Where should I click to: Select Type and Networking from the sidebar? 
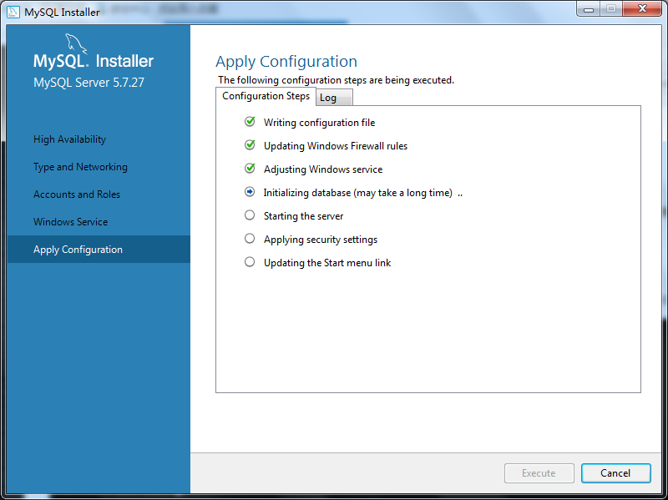pos(80,166)
